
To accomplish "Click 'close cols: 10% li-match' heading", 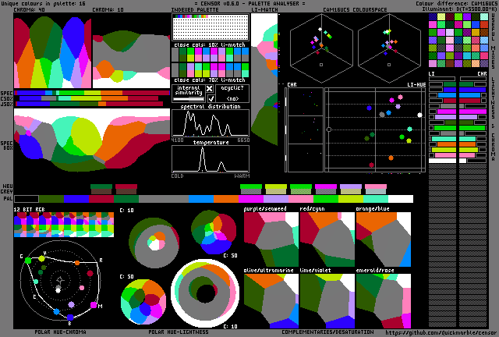I will point(210,45).
